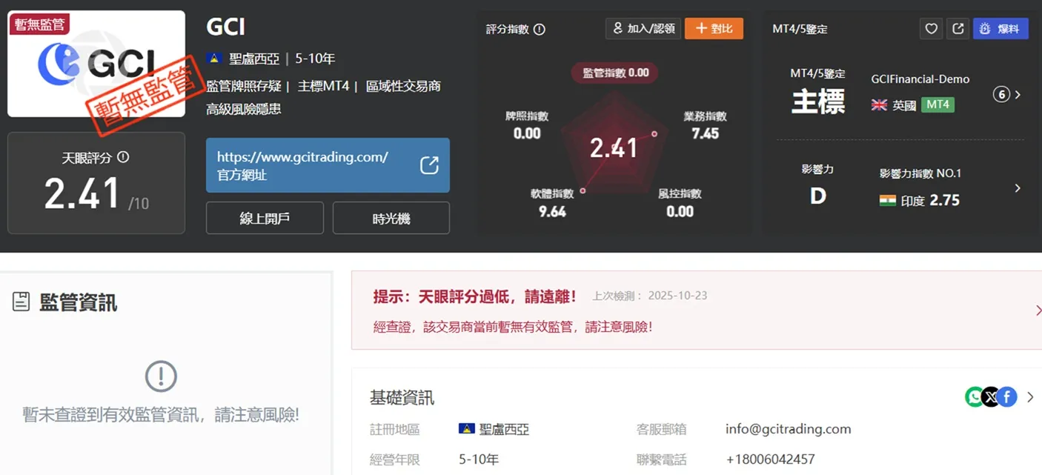Click the GCI broker logo thumbnail
The image size is (1042, 475).
click(x=96, y=64)
